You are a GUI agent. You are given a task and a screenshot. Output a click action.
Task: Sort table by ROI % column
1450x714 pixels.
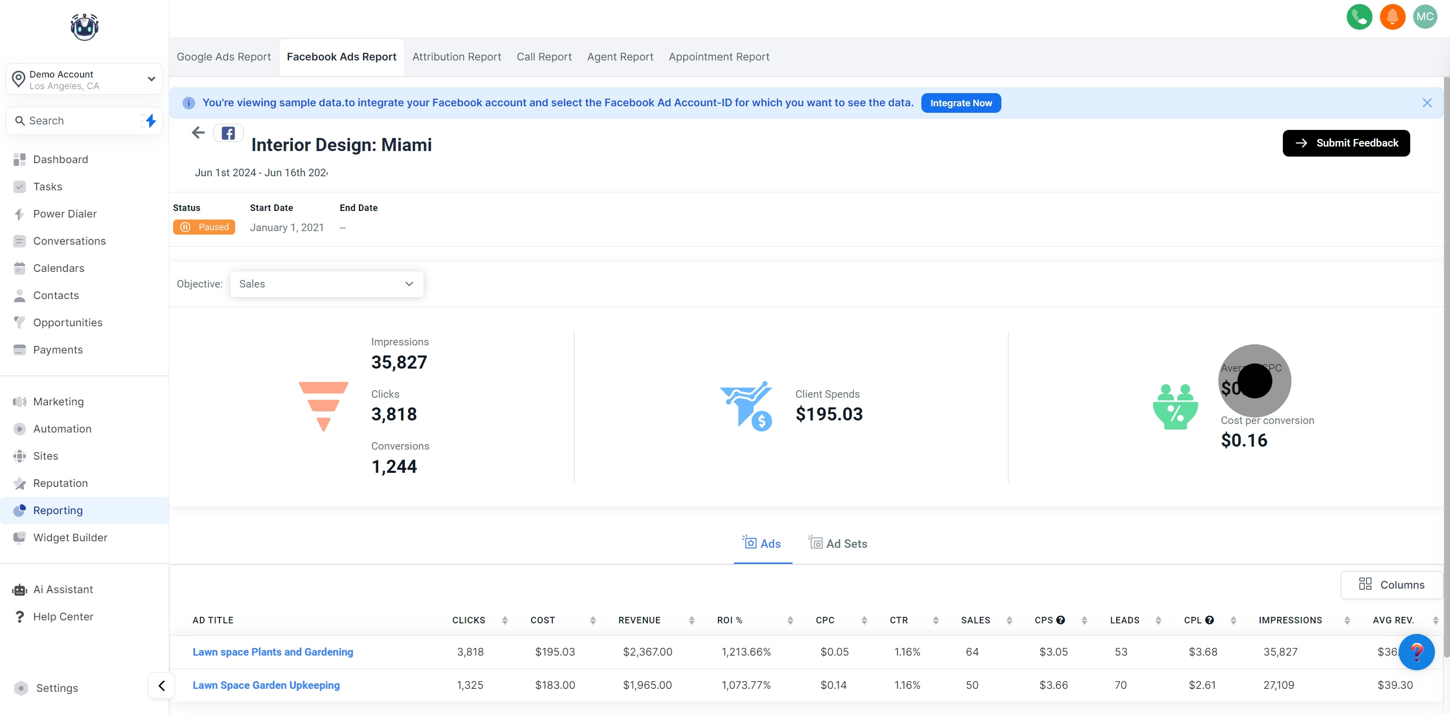[790, 620]
